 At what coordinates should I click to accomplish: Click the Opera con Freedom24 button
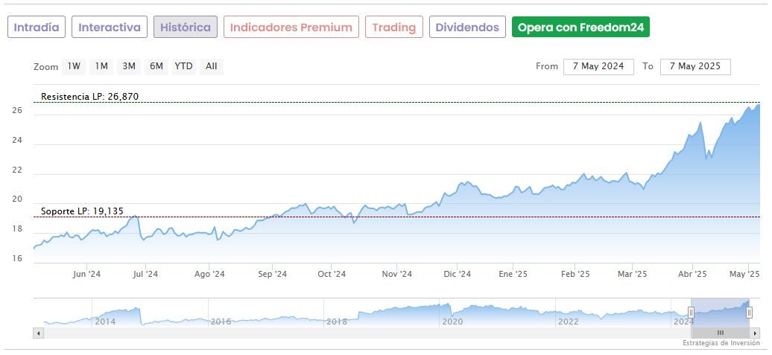[580, 28]
